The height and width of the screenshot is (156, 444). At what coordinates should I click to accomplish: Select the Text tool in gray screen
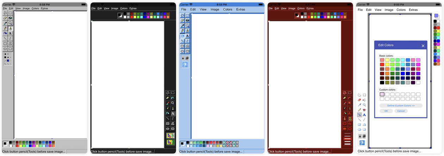[x=10, y=33]
